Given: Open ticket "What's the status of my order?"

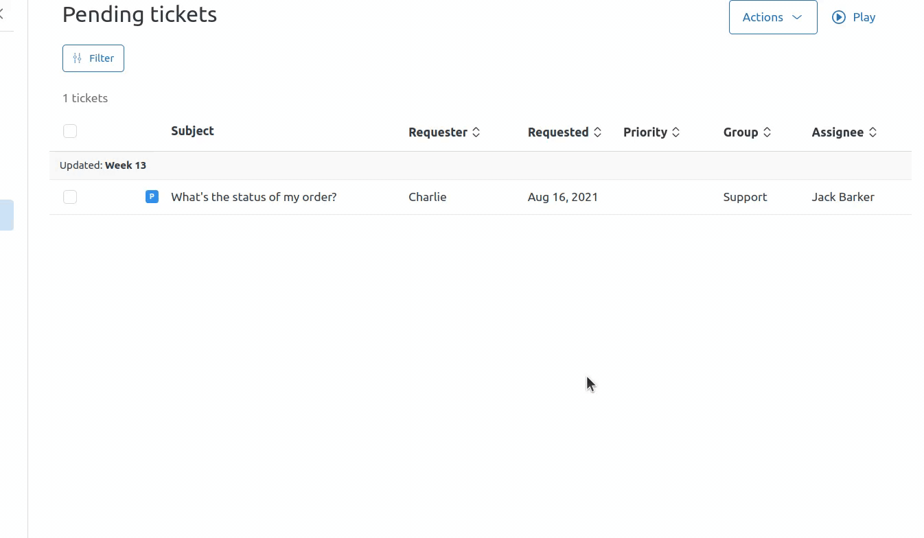Looking at the screenshot, I should pyautogui.click(x=253, y=197).
